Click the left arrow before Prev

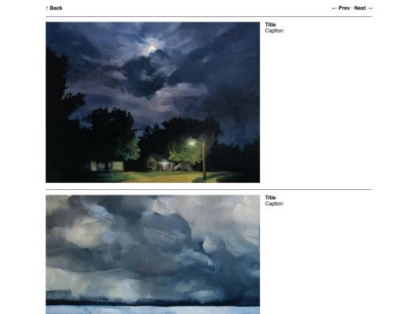334,9
